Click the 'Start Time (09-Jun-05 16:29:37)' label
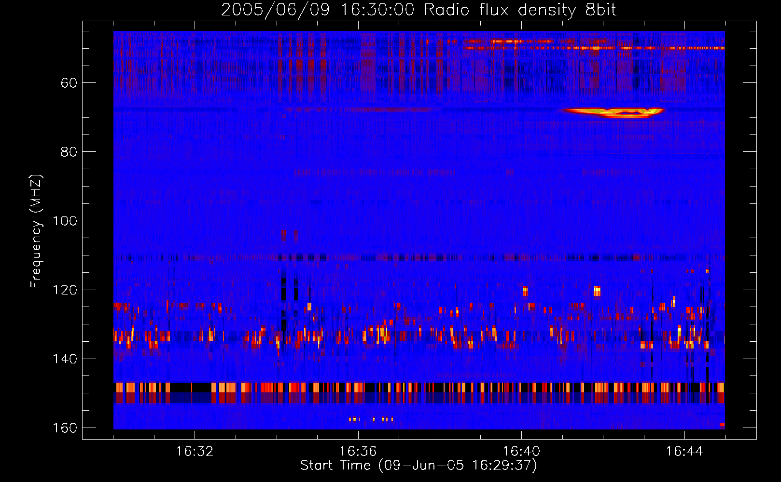 click(x=418, y=466)
